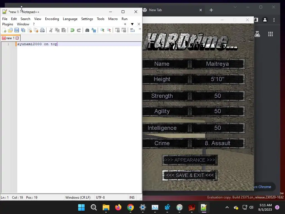The width and height of the screenshot is (285, 214).
Task: Adjust the Strength value 50
Action: click(x=218, y=96)
